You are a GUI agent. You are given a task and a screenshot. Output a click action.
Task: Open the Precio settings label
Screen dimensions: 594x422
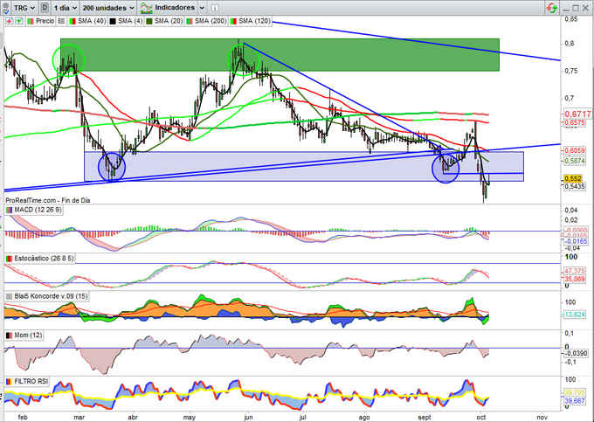[45, 21]
